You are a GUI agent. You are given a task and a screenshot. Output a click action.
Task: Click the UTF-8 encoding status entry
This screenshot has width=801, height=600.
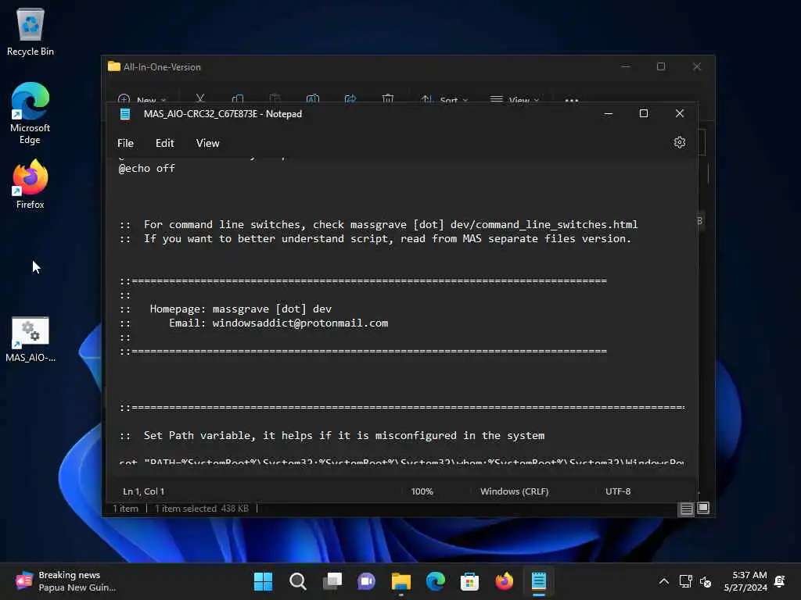(x=618, y=491)
